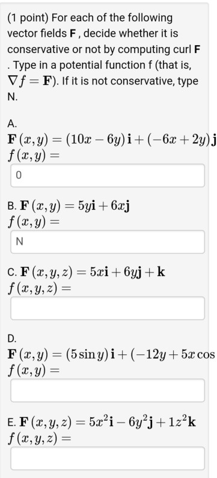
Task: Click the "(1 point)" text at the top
Action: tap(28, 18)
